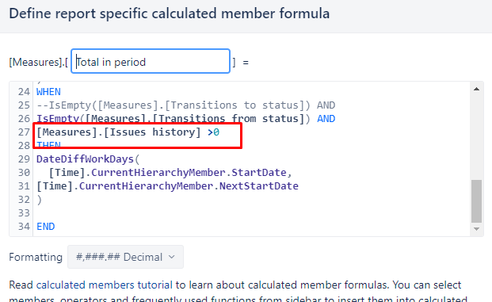
Task: Click line number 24 in editor gutter
Action: pos(24,92)
